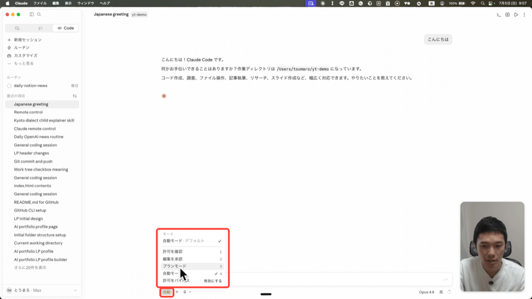Open Work tree checkbox meaning session
Screen dimensions: 532x299
tap(42, 169)
